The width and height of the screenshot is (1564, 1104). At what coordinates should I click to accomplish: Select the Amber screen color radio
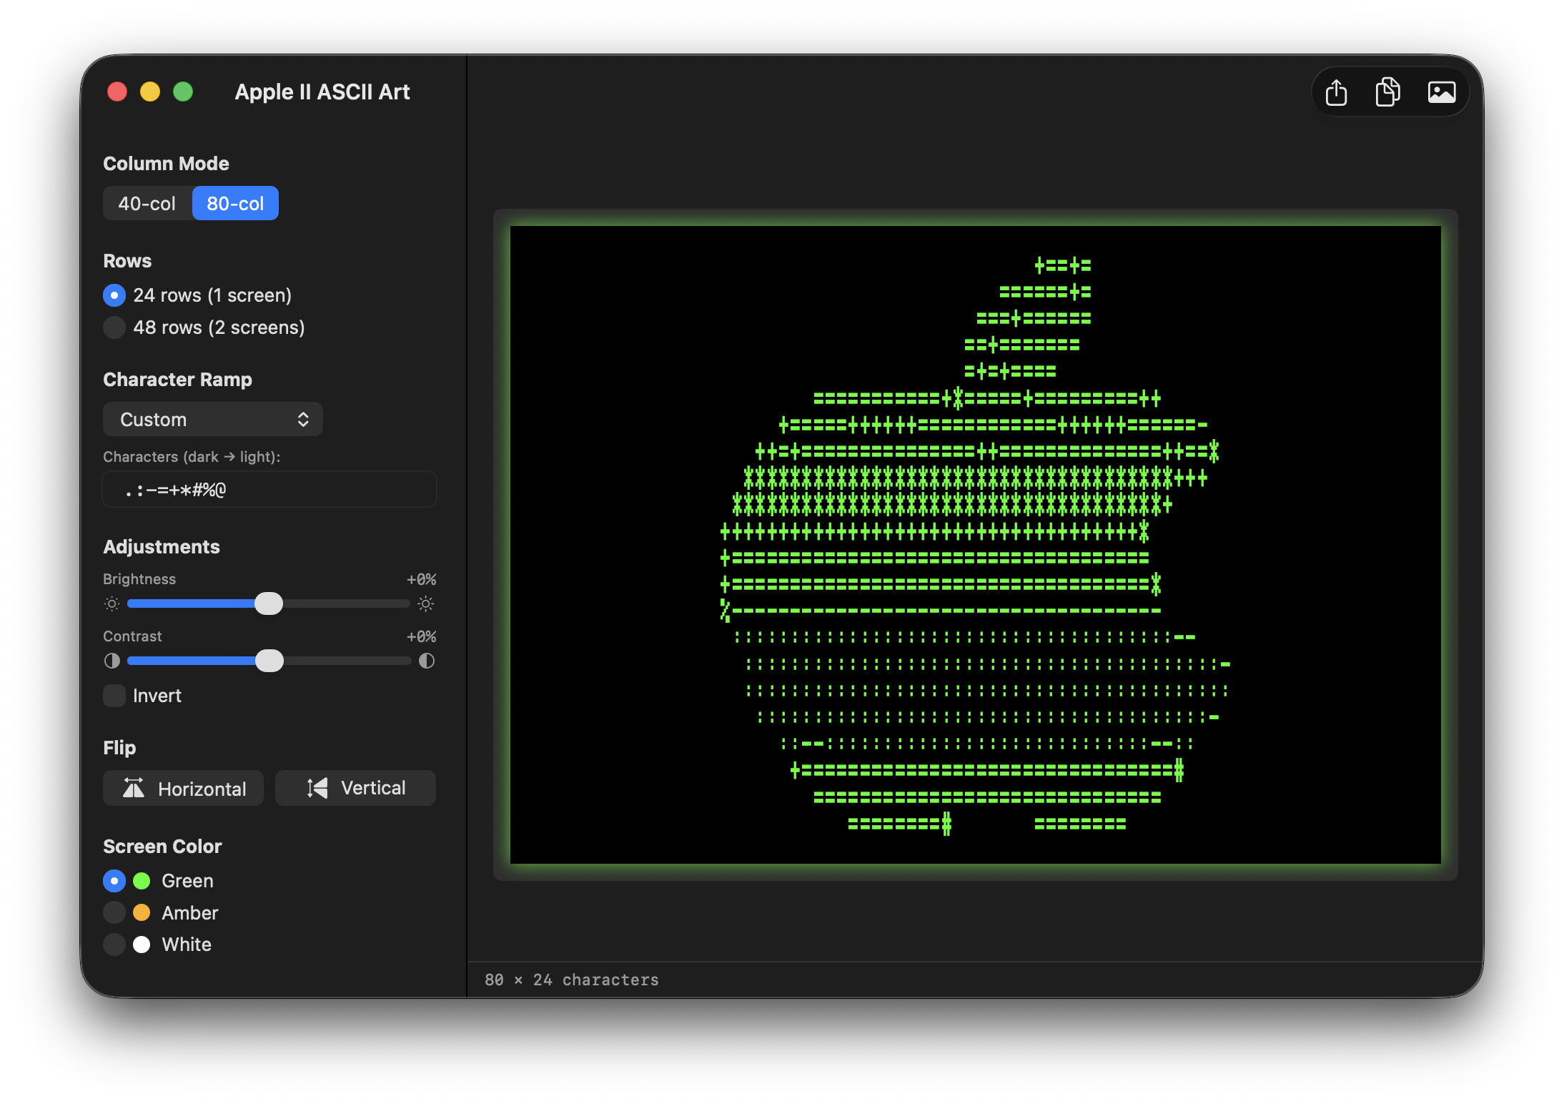[114, 913]
